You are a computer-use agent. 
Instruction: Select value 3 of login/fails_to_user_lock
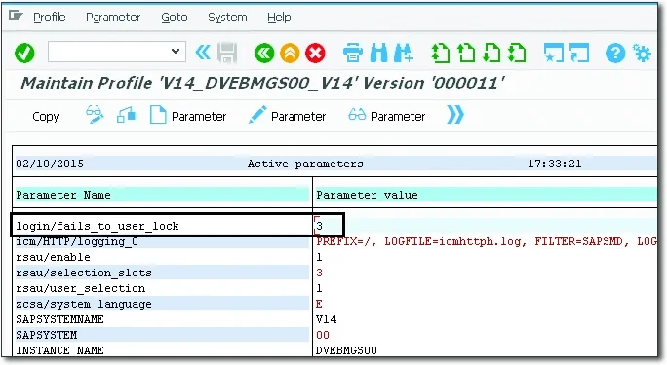pyautogui.click(x=320, y=226)
